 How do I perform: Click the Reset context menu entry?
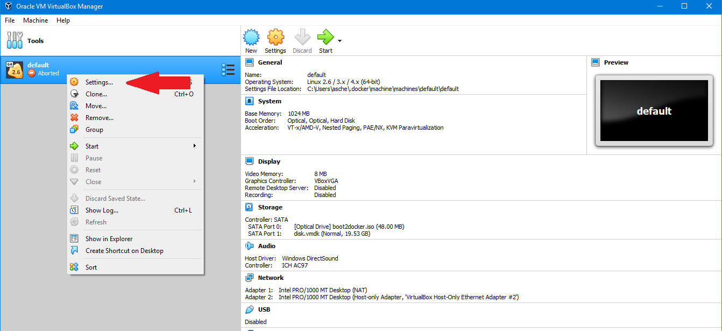[x=136, y=170]
